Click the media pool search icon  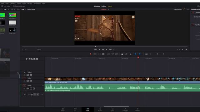[x=12, y=9]
